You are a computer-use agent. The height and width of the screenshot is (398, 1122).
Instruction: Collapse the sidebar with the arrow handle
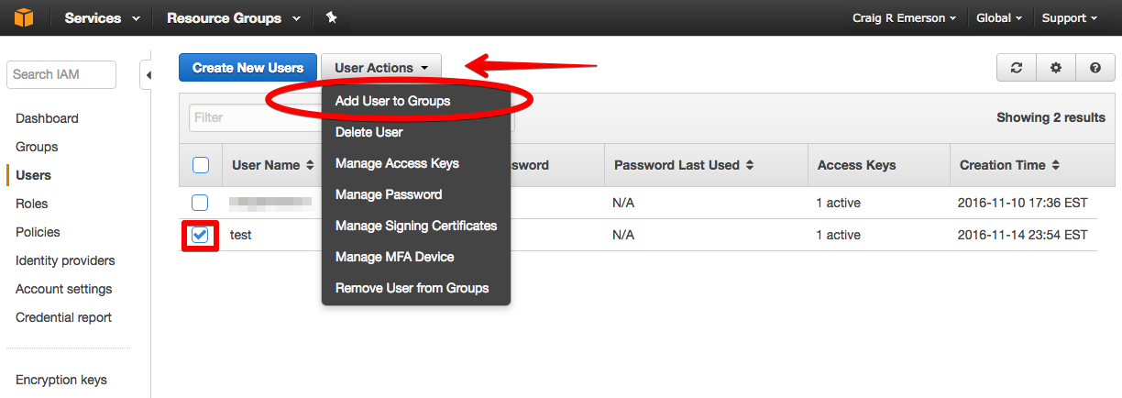(147, 74)
